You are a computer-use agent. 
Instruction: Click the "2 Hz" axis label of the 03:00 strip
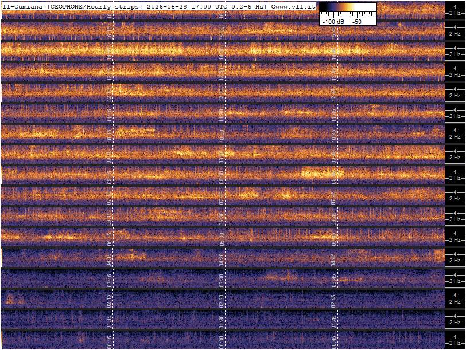455,281
